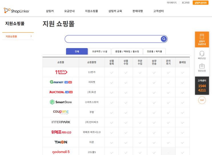Click the 지마켓 주문수집 checkmark

140,83
